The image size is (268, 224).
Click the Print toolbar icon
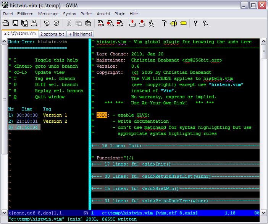pyautogui.click(x=34, y=23)
